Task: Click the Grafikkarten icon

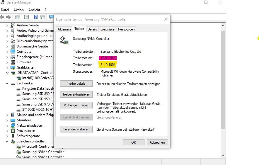Action: pyautogui.click(x=13, y=67)
